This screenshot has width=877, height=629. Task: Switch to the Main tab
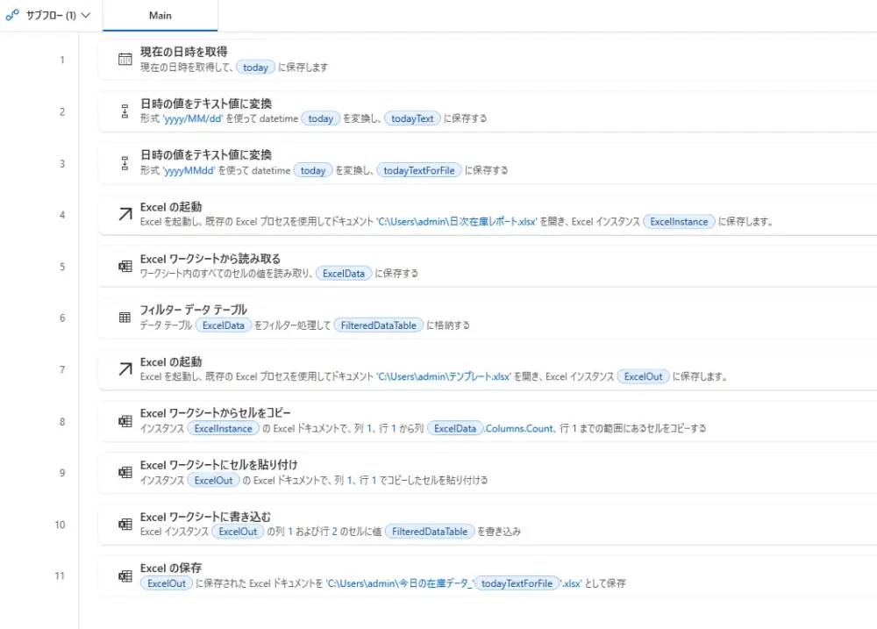[x=160, y=16]
